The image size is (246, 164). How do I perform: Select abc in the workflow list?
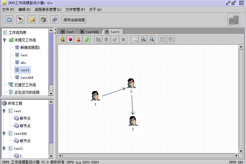(x=20, y=63)
